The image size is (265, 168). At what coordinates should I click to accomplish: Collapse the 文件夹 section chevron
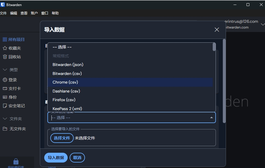[5, 119]
